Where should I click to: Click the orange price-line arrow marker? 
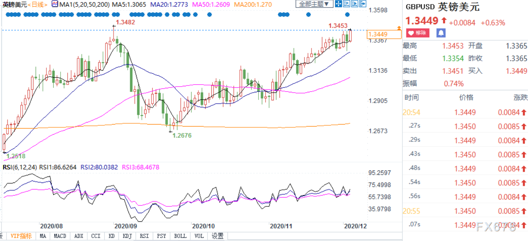(x=399, y=28)
